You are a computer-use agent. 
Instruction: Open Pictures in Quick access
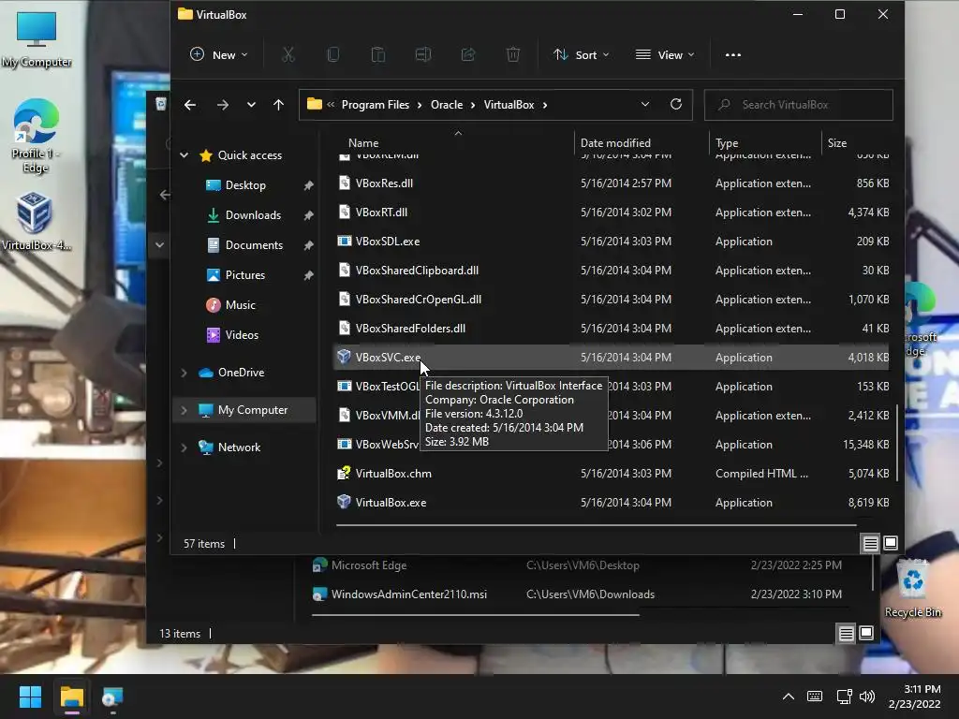pos(244,275)
